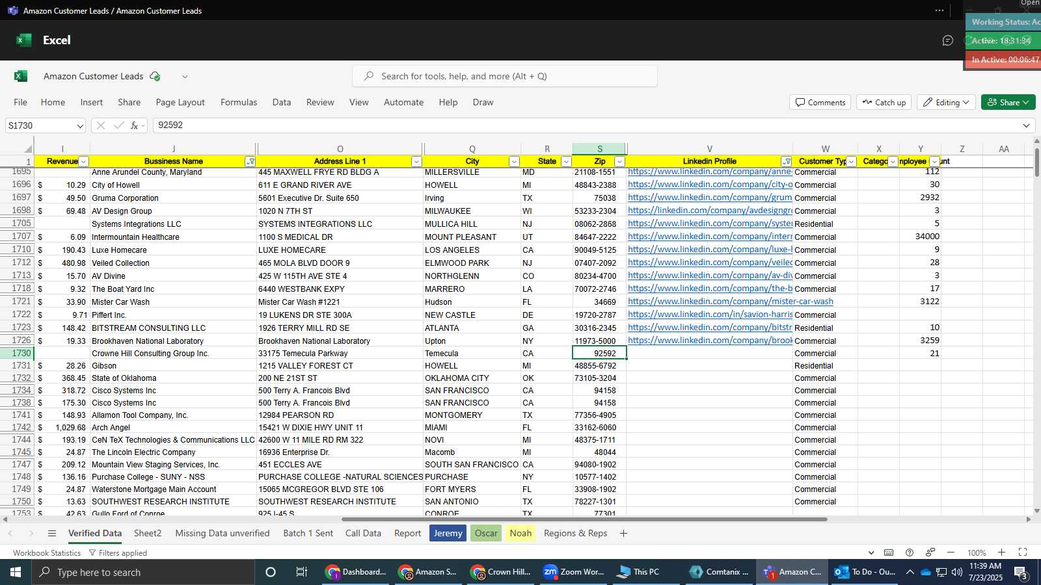Image resolution: width=1041 pixels, height=585 pixels.
Task: Click the select-all triangle corner of the grid
Action: click(28, 149)
